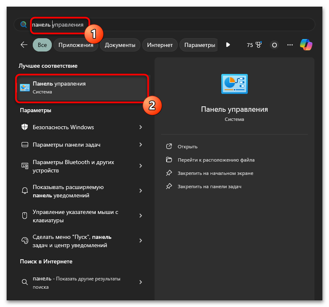
Task: Click the account avatar circle with letter O
Action: coord(274,45)
